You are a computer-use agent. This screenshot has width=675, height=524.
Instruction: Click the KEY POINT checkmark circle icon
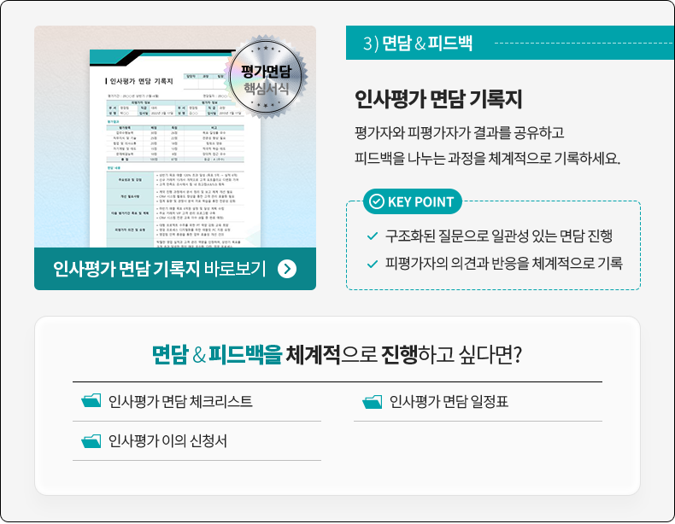pyautogui.click(x=377, y=201)
